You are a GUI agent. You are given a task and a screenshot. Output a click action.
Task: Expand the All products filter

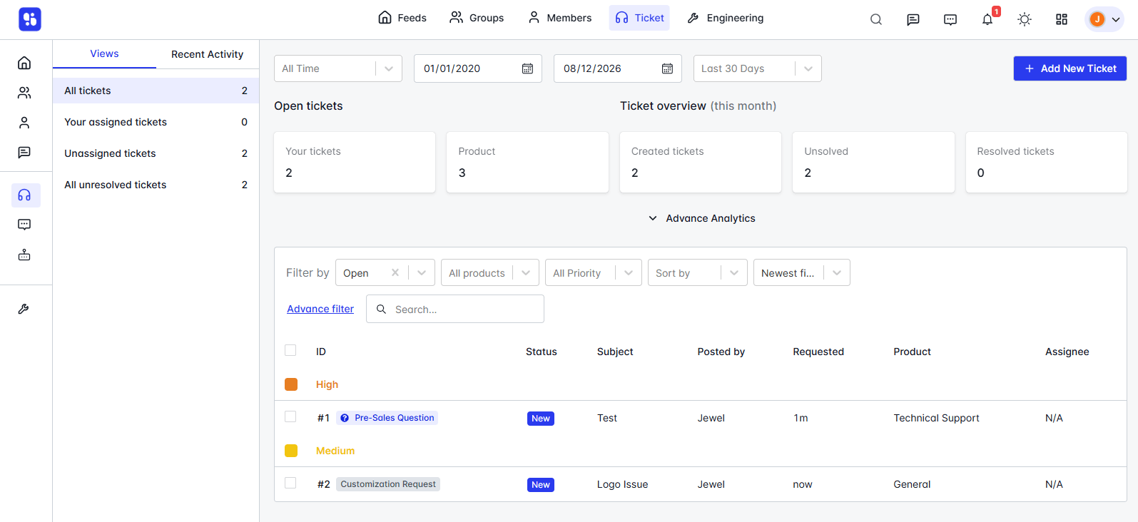click(x=490, y=272)
